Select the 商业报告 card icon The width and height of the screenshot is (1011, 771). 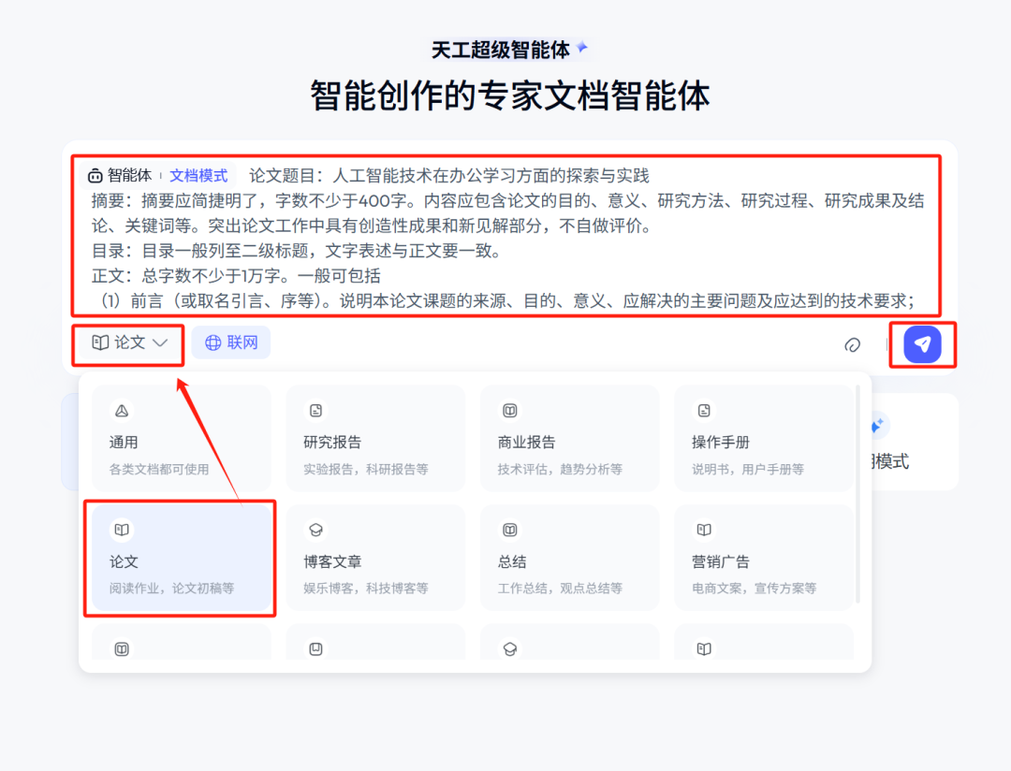click(x=510, y=409)
